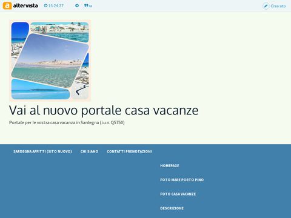Open the Crea sito link
This screenshot has height=218, width=291.
click(x=278, y=6)
